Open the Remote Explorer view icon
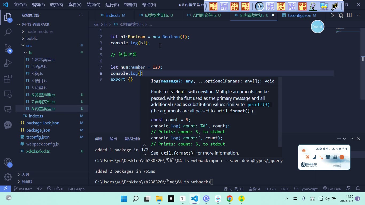The height and width of the screenshot is (205, 365). click(8, 94)
